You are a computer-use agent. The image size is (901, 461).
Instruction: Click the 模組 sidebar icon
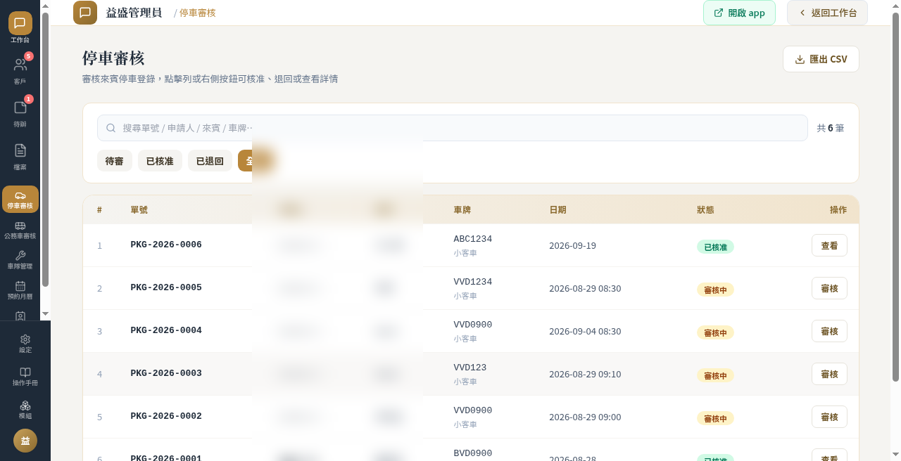tap(25, 410)
